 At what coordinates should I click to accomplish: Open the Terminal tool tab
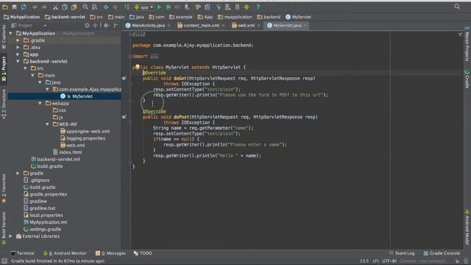[23, 253]
